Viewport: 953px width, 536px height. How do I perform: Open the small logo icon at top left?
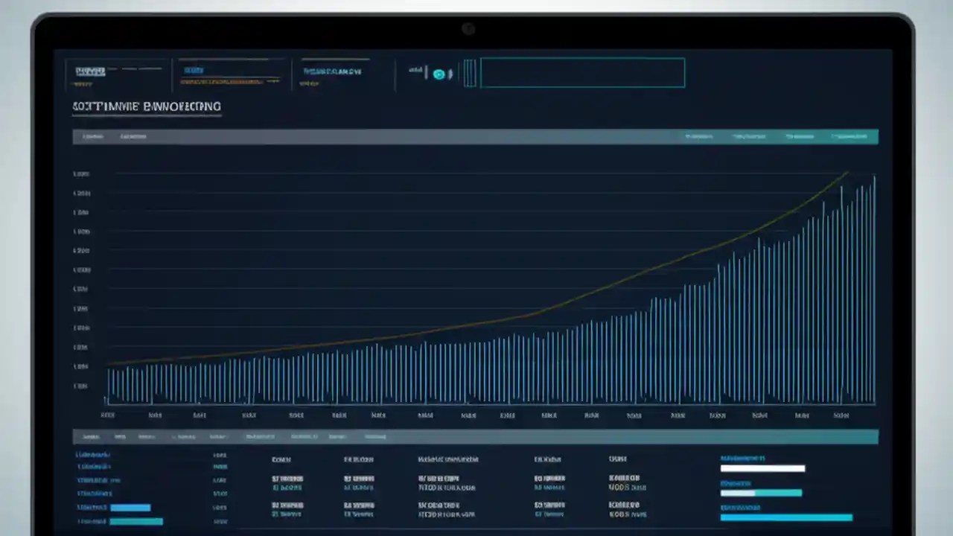pos(89,71)
